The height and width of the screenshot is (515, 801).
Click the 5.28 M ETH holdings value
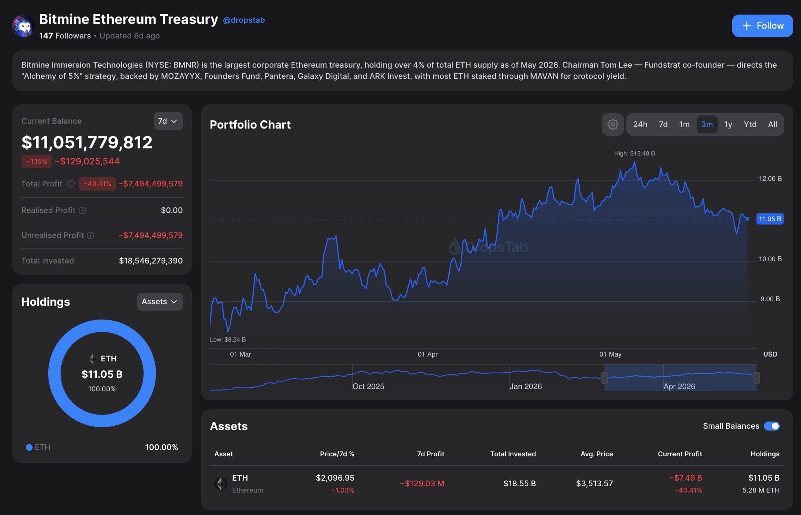(761, 490)
